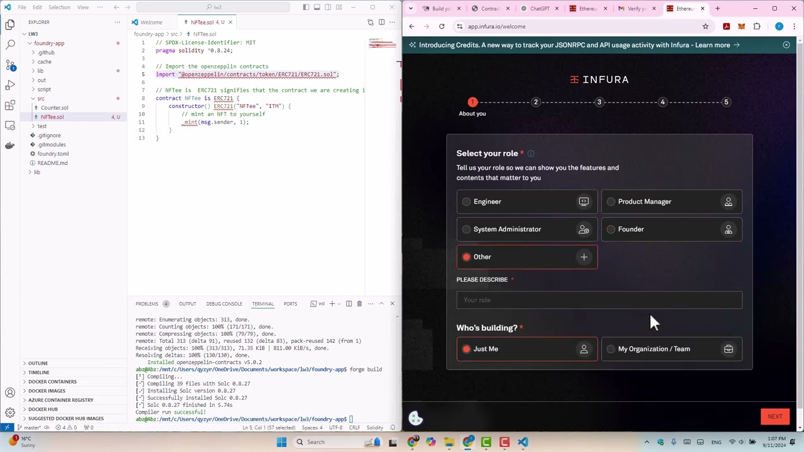The width and height of the screenshot is (804, 452).
Task: Select the System Administrator role option
Action: click(x=527, y=229)
